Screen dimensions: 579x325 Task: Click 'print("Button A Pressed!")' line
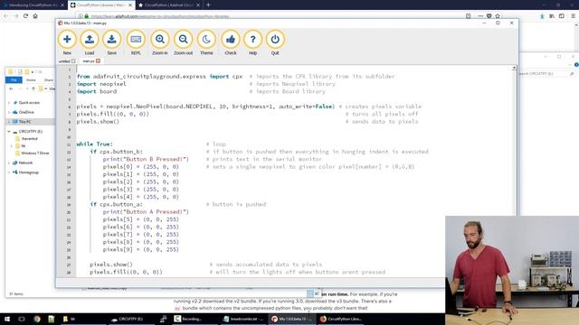(146, 212)
